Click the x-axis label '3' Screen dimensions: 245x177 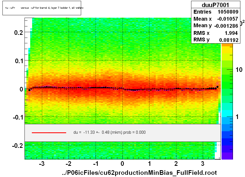(x=203, y=164)
